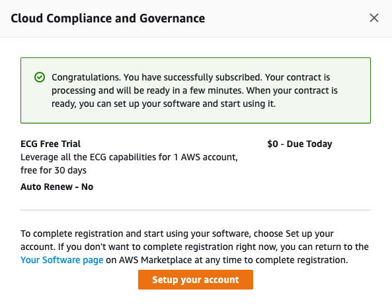Click the word 'Governance' in the header
Screen dimensions: 392x308
[x=173, y=18]
